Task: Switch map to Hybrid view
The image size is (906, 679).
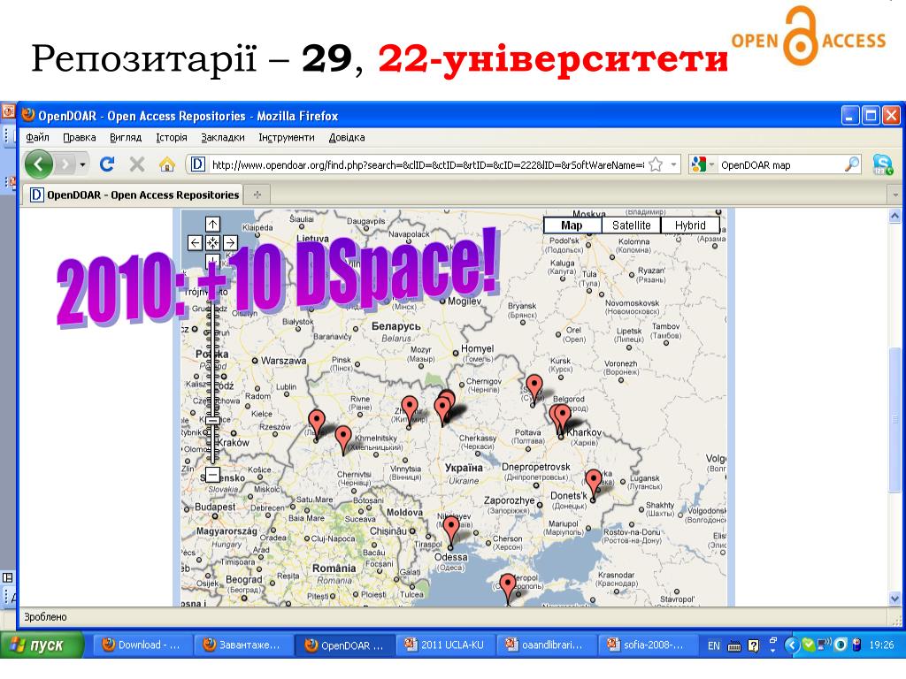Action: 690,225
